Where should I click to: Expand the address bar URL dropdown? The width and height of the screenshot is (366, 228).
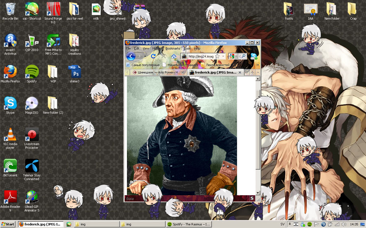click(x=223, y=56)
